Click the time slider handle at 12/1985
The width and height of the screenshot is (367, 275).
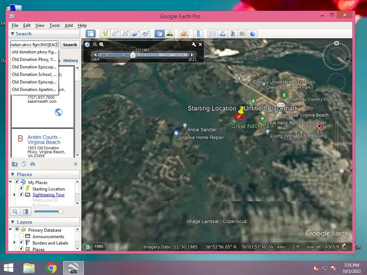[133, 55]
